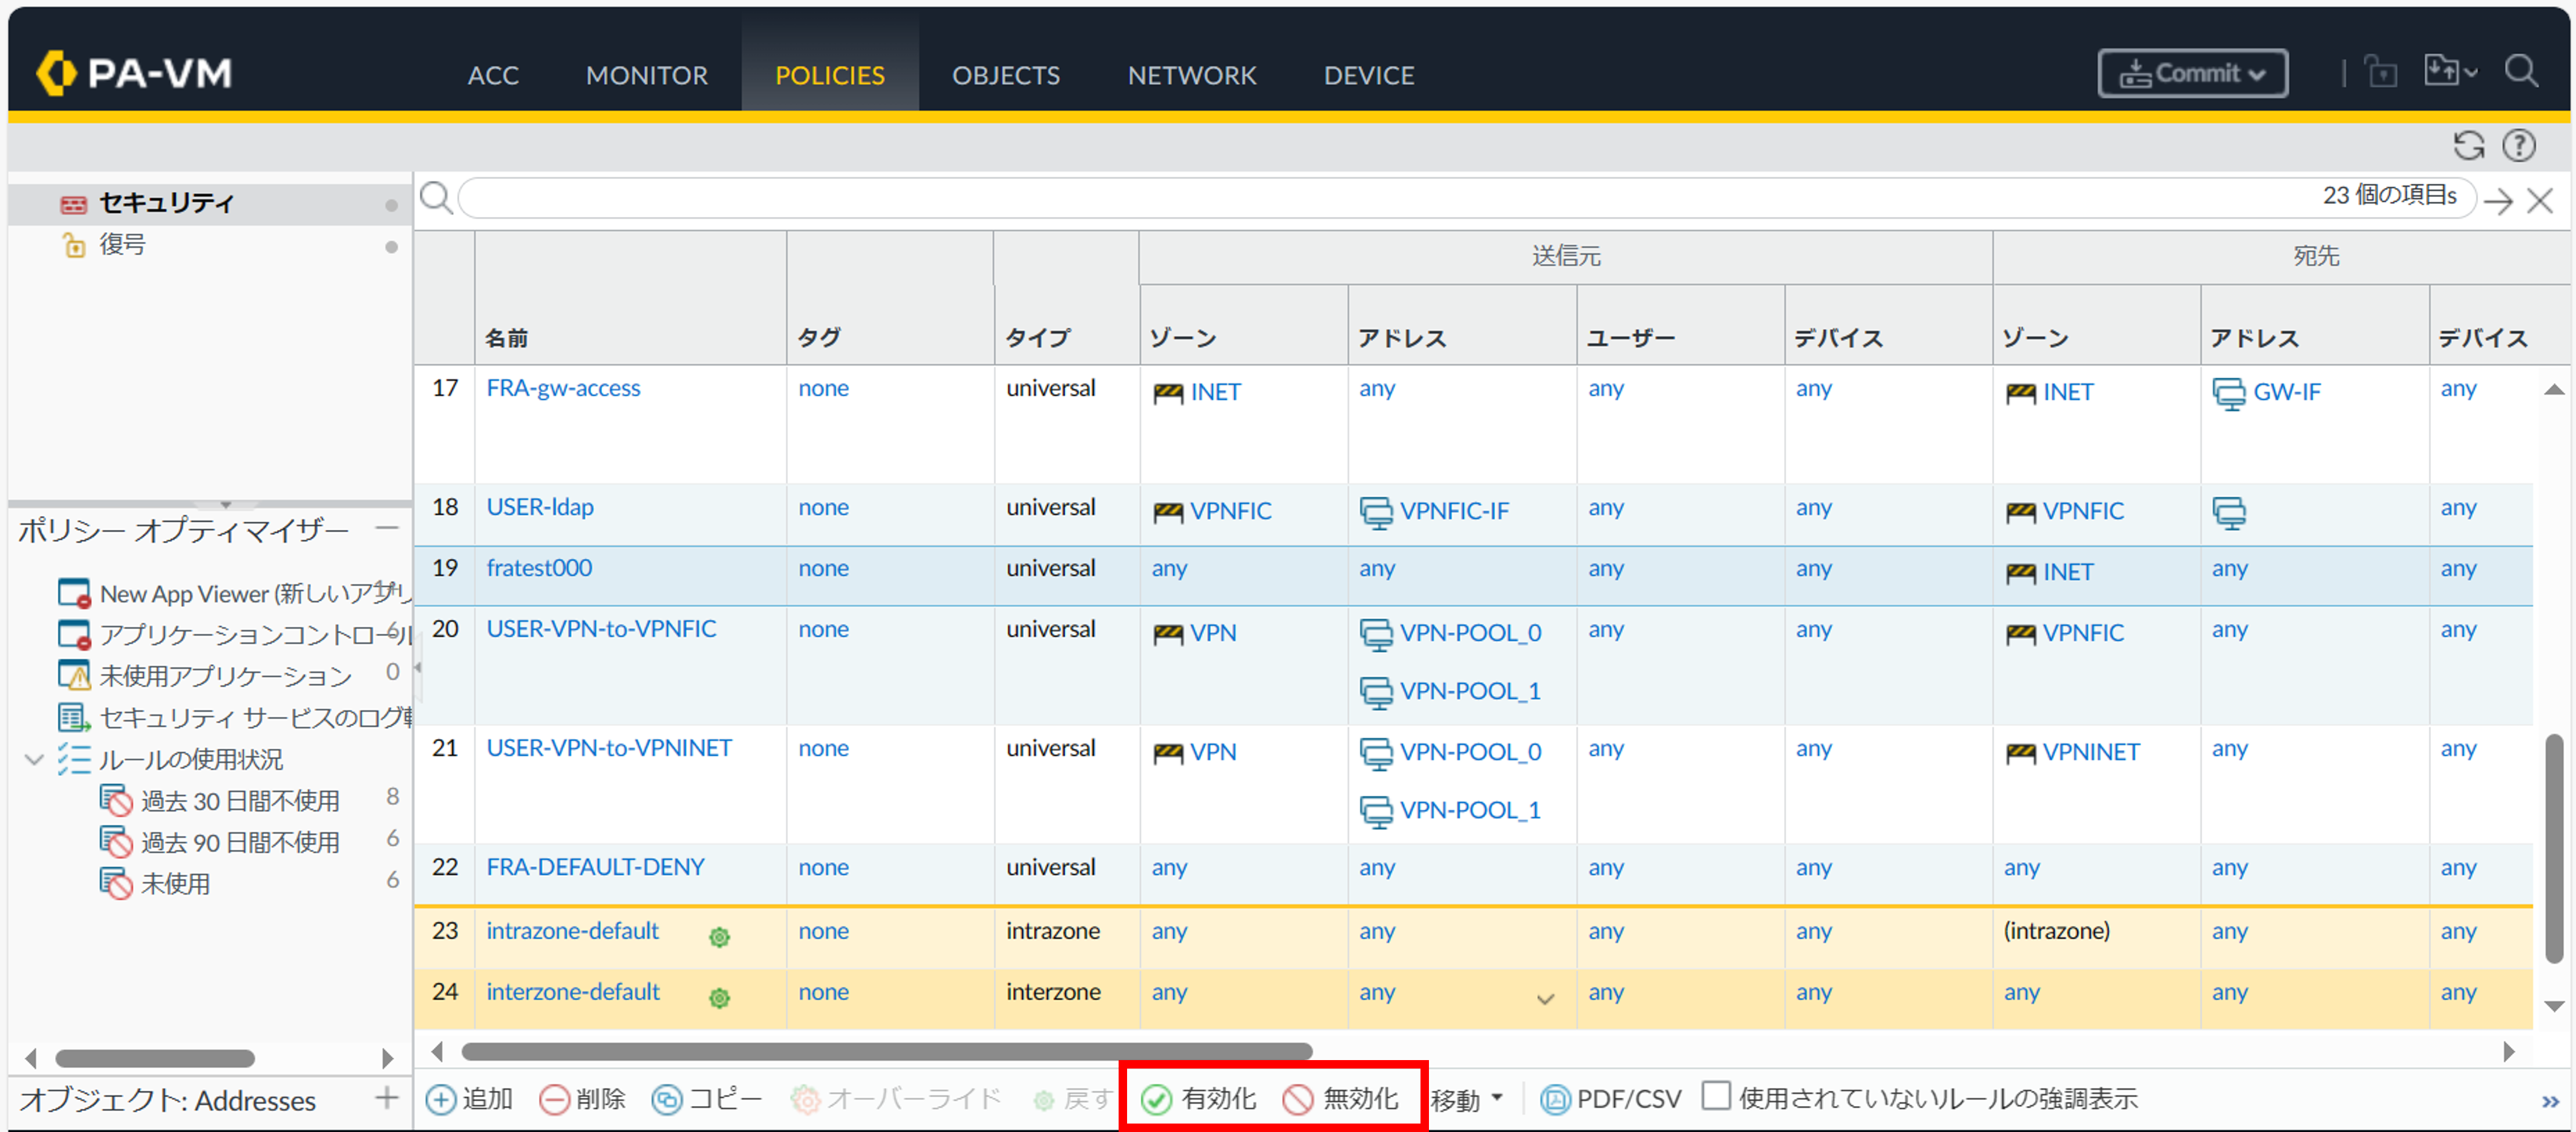Open the NETWORK tab
This screenshot has height=1132, width=2576.
(1191, 75)
